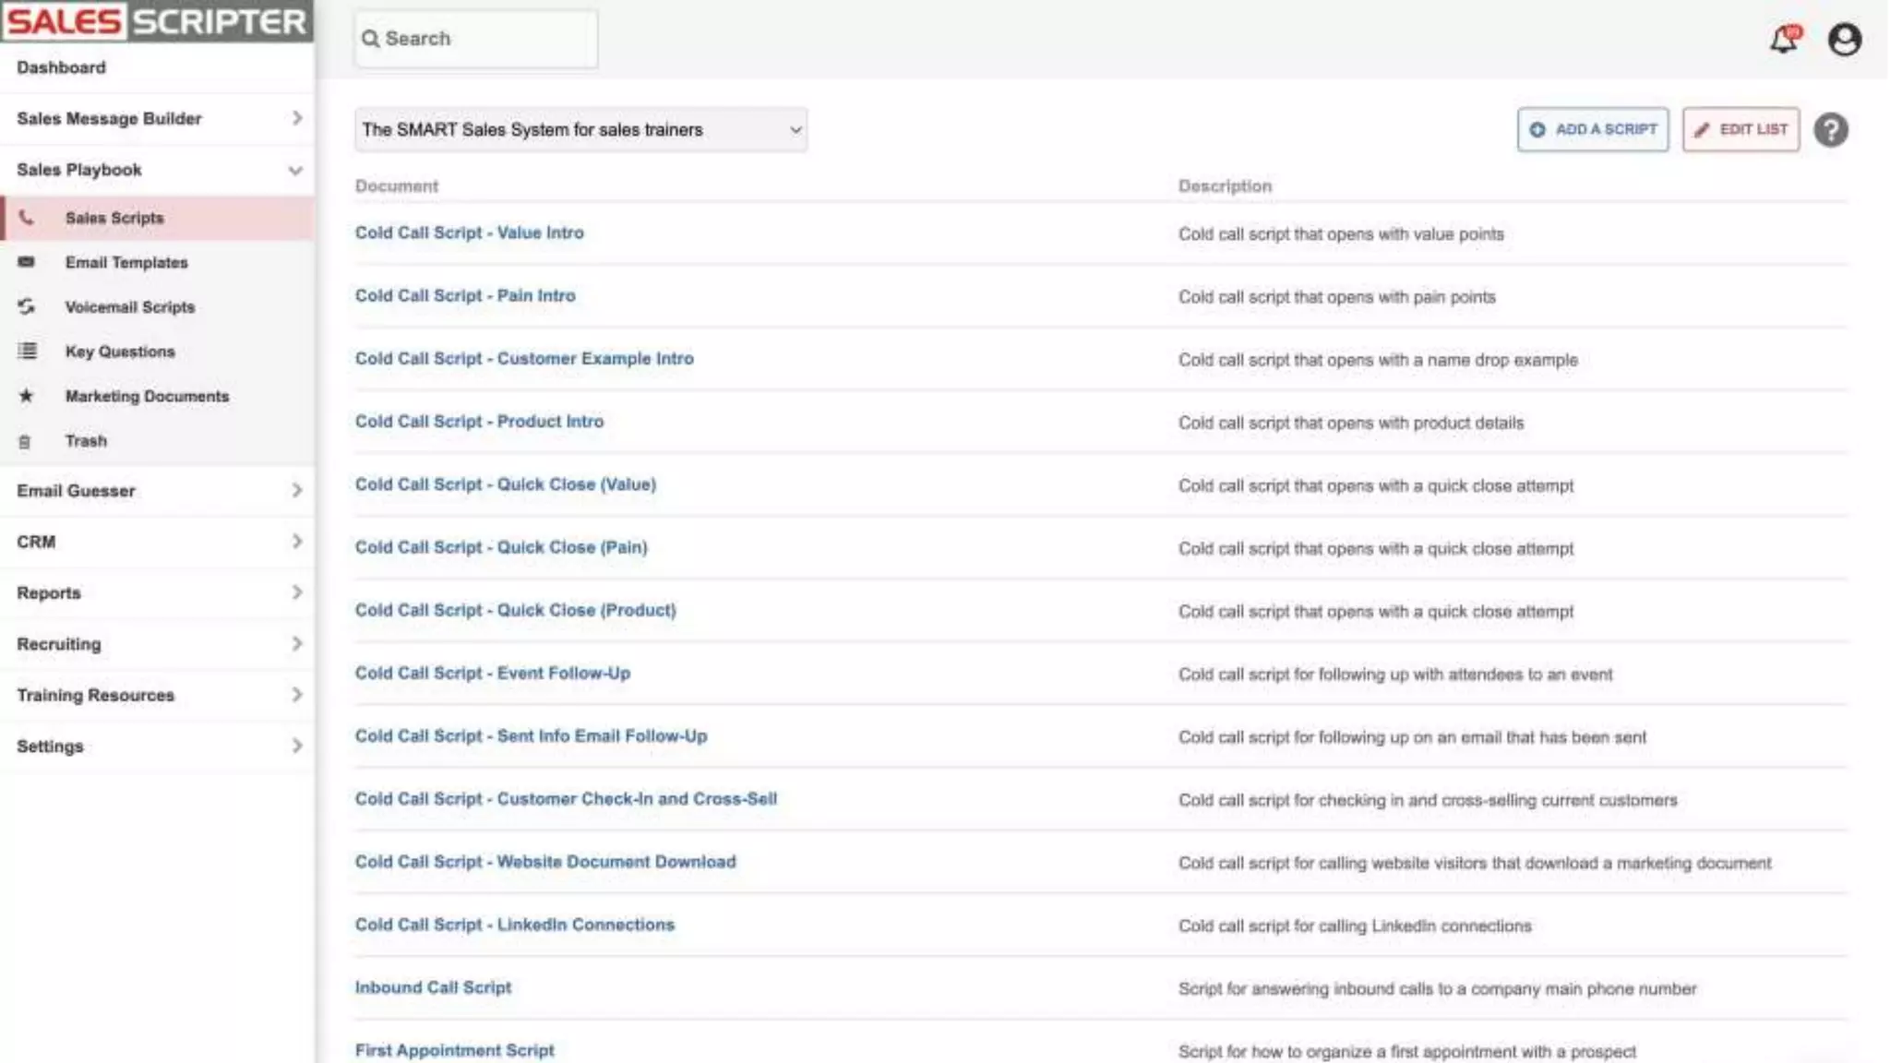Go to the Dashboard menu item
The image size is (1890, 1063).
pyautogui.click(x=61, y=67)
